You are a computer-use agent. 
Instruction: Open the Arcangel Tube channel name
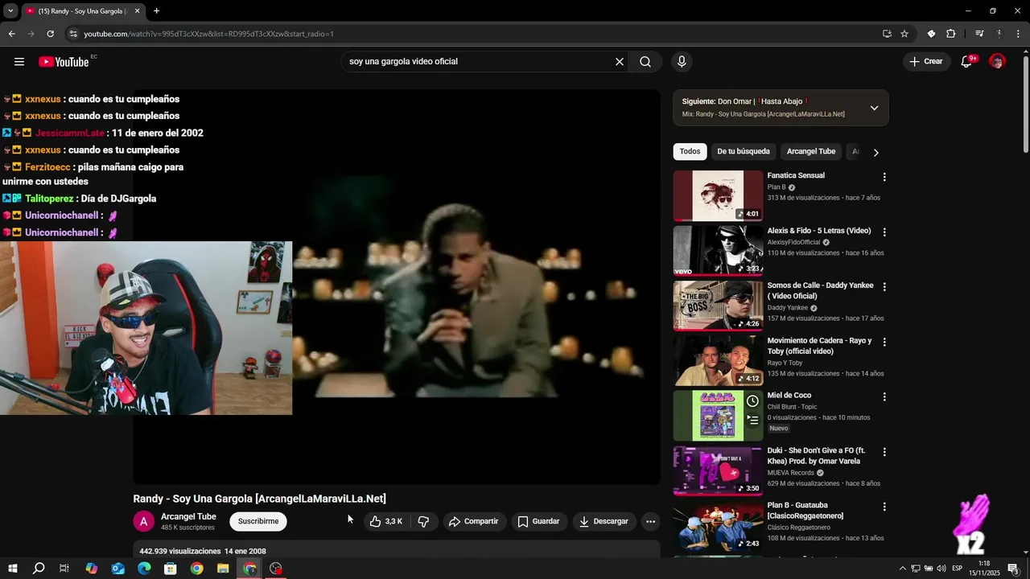pos(188,517)
